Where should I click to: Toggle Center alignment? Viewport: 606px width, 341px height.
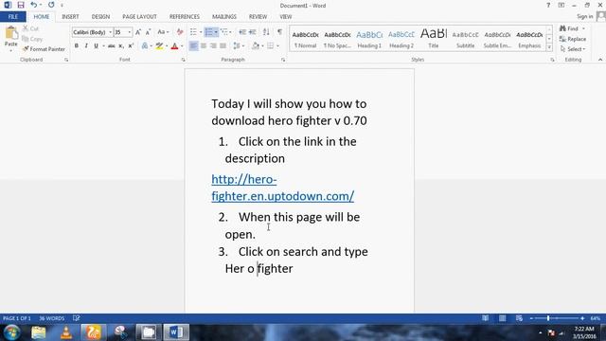click(204, 46)
